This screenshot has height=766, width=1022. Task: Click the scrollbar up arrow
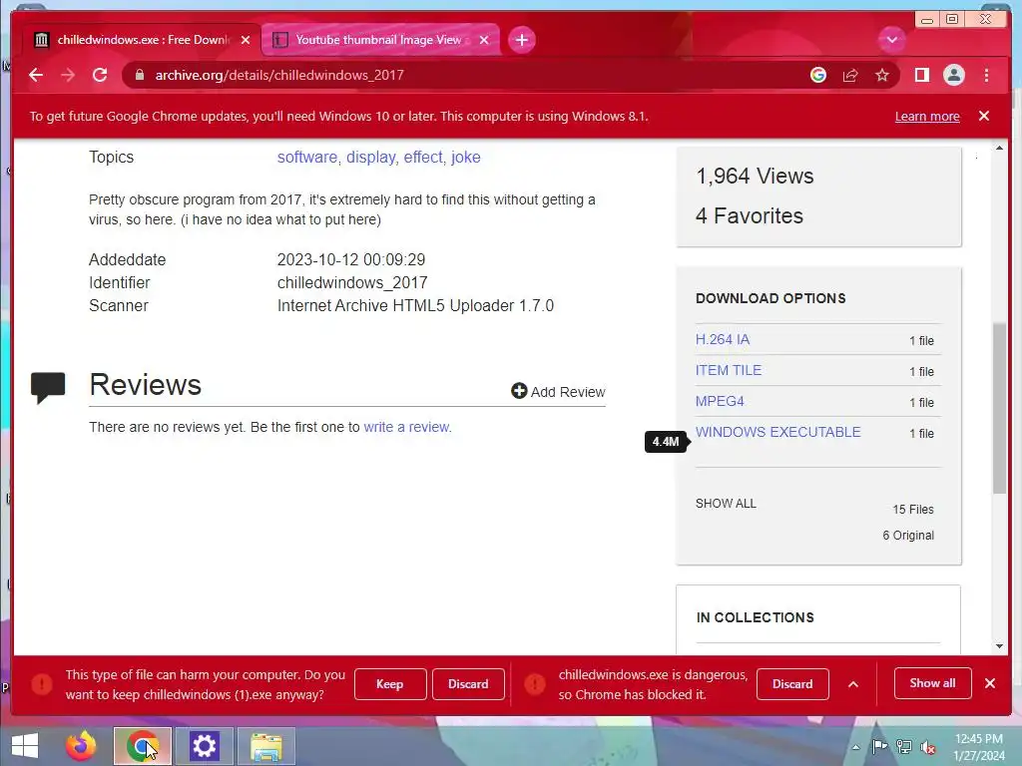(999, 149)
